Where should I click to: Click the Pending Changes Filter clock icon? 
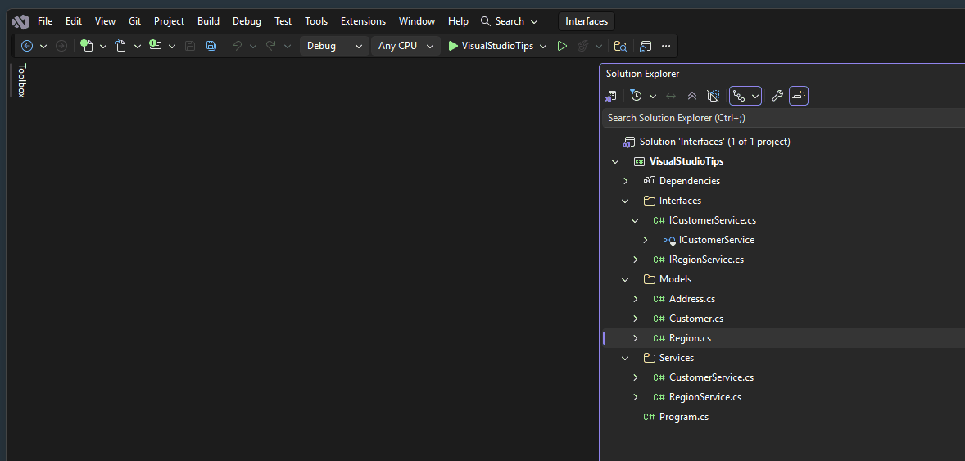coord(636,96)
